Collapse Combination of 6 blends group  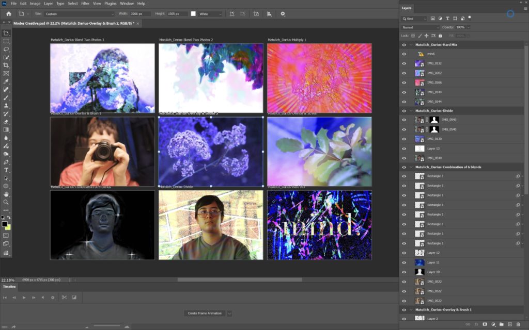coord(411,167)
